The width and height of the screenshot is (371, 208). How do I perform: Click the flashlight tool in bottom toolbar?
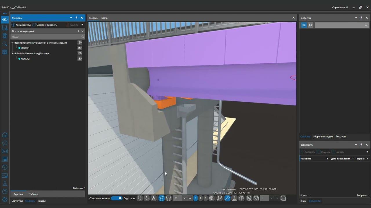(227, 198)
